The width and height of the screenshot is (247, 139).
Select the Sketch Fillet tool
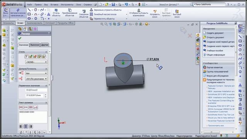(42, 19)
